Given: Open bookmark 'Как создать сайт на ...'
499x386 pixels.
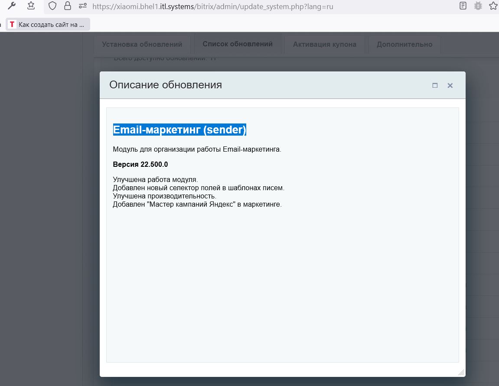Looking at the screenshot, I should [48, 25].
